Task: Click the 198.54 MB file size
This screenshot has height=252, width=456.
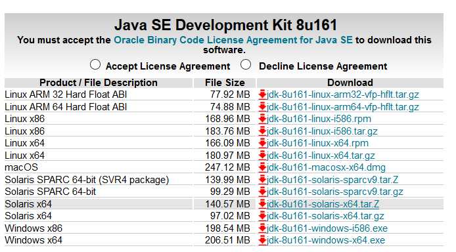Action: tap(228, 228)
